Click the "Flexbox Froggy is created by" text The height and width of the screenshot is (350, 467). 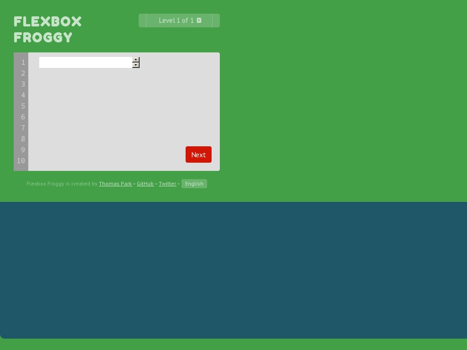(x=62, y=184)
